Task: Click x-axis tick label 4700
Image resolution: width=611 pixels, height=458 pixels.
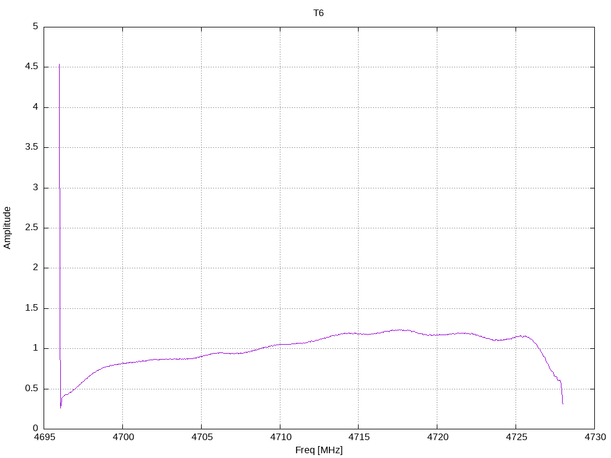Action: click(123, 437)
